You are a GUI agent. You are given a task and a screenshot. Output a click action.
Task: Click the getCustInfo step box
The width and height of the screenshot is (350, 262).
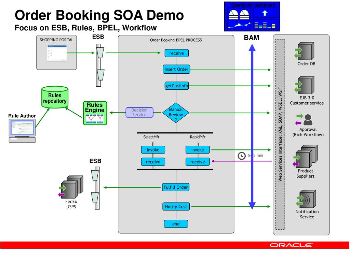[x=177, y=86]
